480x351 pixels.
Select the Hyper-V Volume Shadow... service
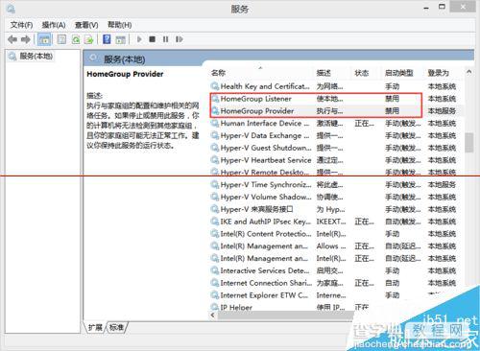tap(266, 197)
